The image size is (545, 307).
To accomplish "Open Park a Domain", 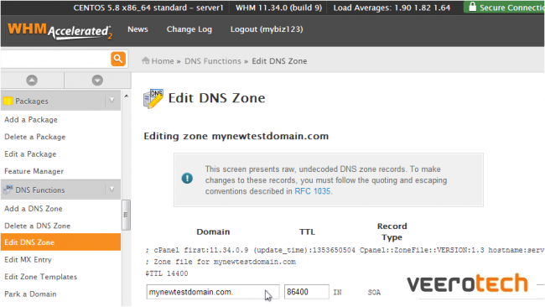I will 30,294.
